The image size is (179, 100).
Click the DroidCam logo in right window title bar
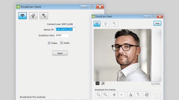93,16
